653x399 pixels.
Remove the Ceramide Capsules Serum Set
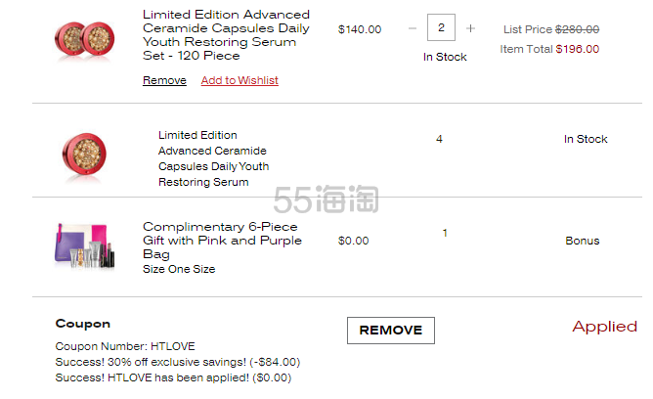[x=164, y=80]
